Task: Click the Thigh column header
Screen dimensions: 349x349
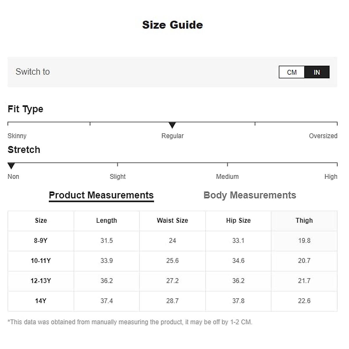Action: pyautogui.click(x=304, y=220)
